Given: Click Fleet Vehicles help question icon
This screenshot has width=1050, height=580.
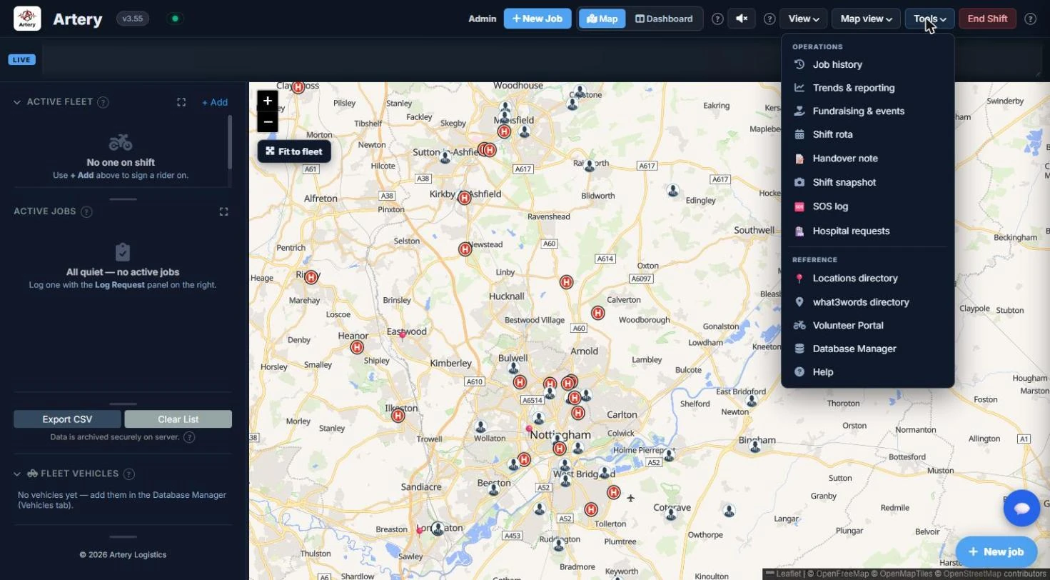Looking at the screenshot, I should 128,474.
